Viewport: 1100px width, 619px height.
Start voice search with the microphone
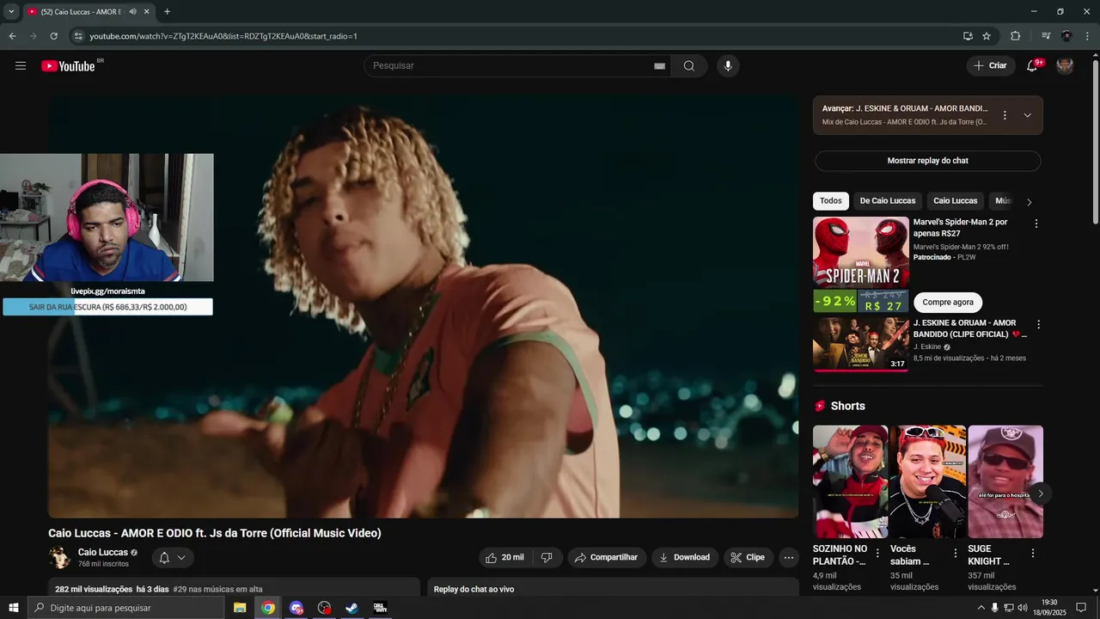click(728, 66)
